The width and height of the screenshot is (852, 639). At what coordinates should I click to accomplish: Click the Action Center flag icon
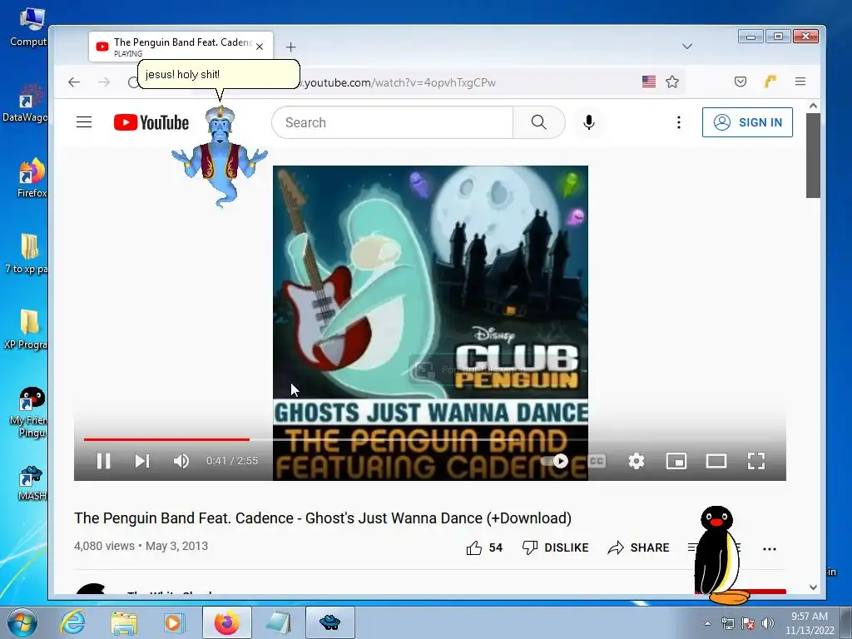point(748,623)
